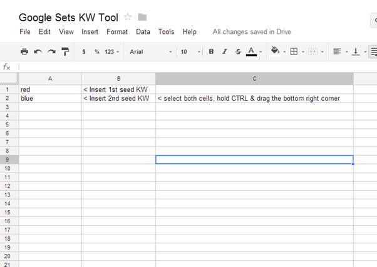Expand text color dropdown arrow
This screenshot has height=267, width=377.
click(x=261, y=52)
